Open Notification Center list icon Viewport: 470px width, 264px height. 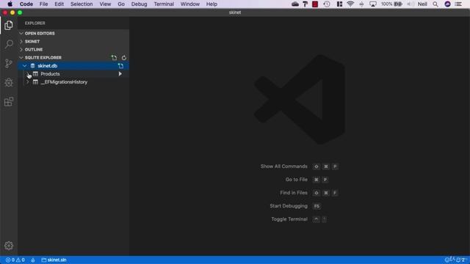(458, 4)
